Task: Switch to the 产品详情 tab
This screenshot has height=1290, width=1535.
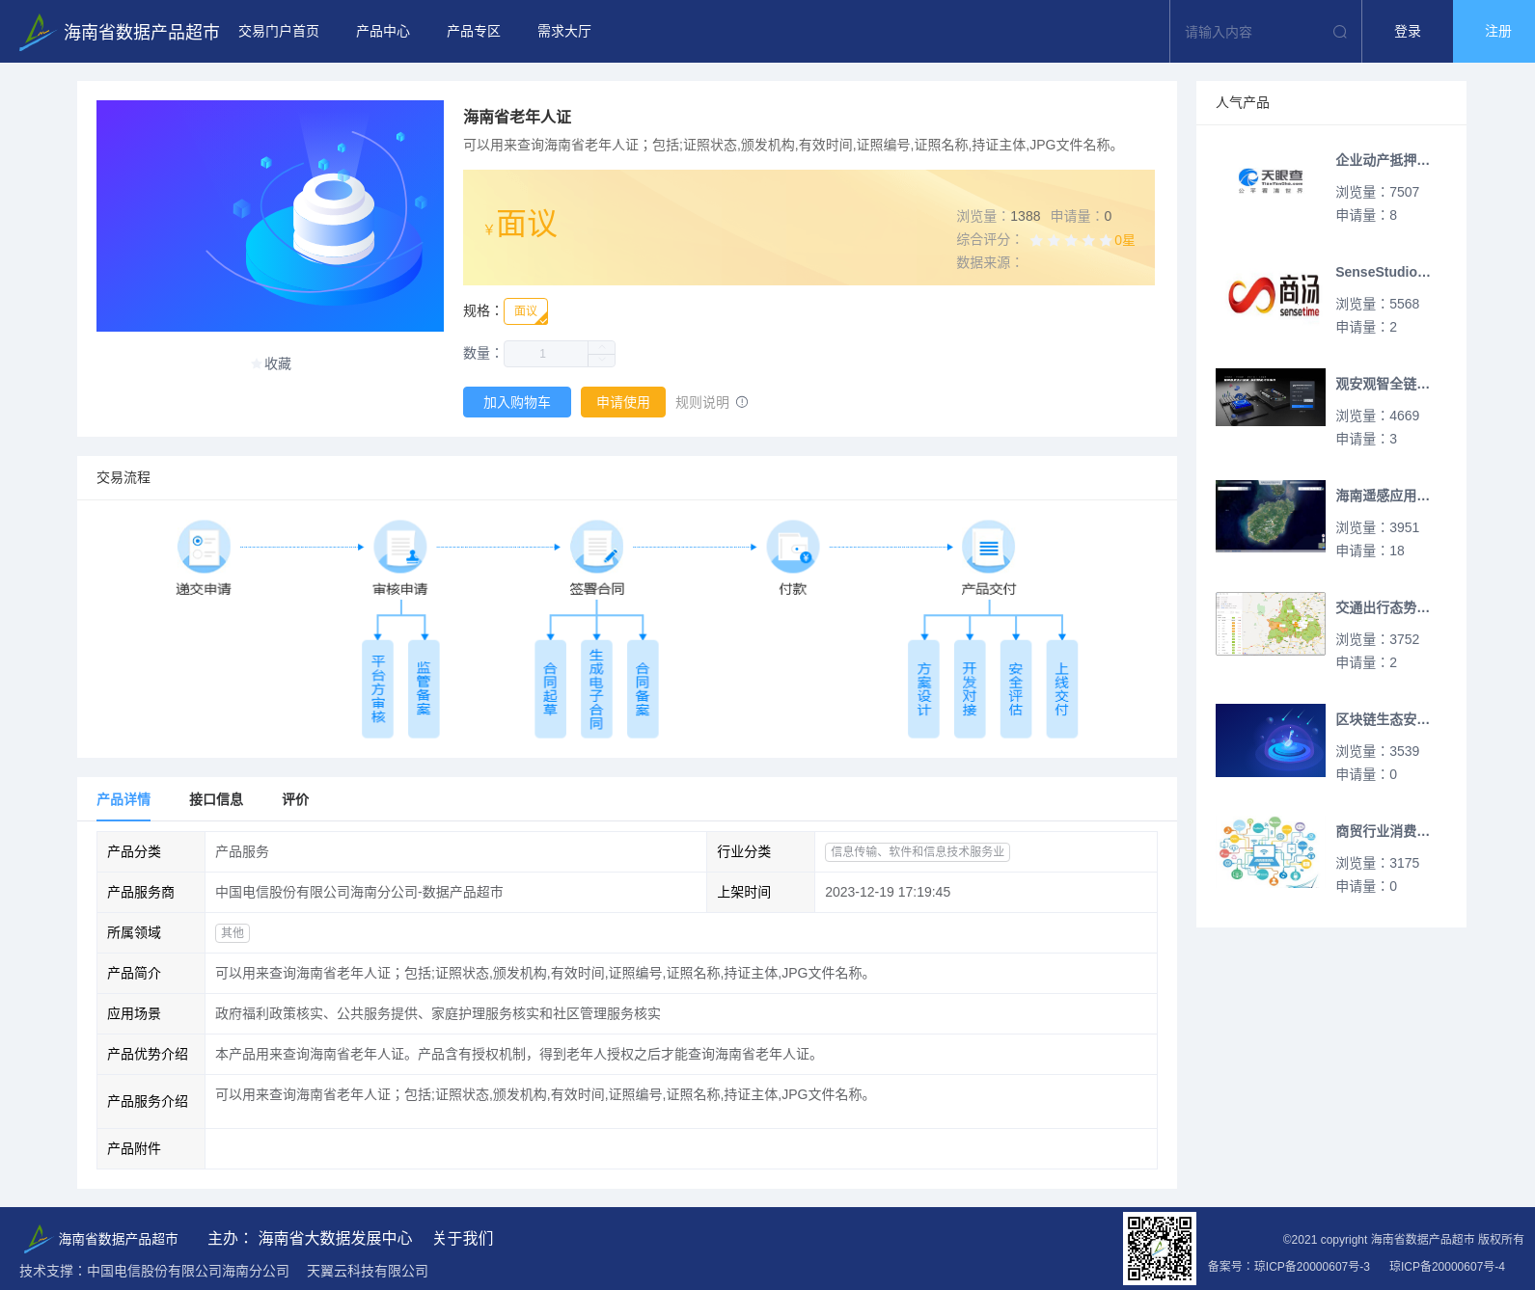Action: pyautogui.click(x=123, y=799)
